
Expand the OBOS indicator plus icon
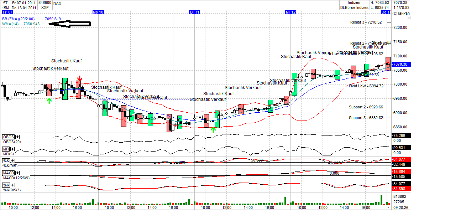click(17, 137)
